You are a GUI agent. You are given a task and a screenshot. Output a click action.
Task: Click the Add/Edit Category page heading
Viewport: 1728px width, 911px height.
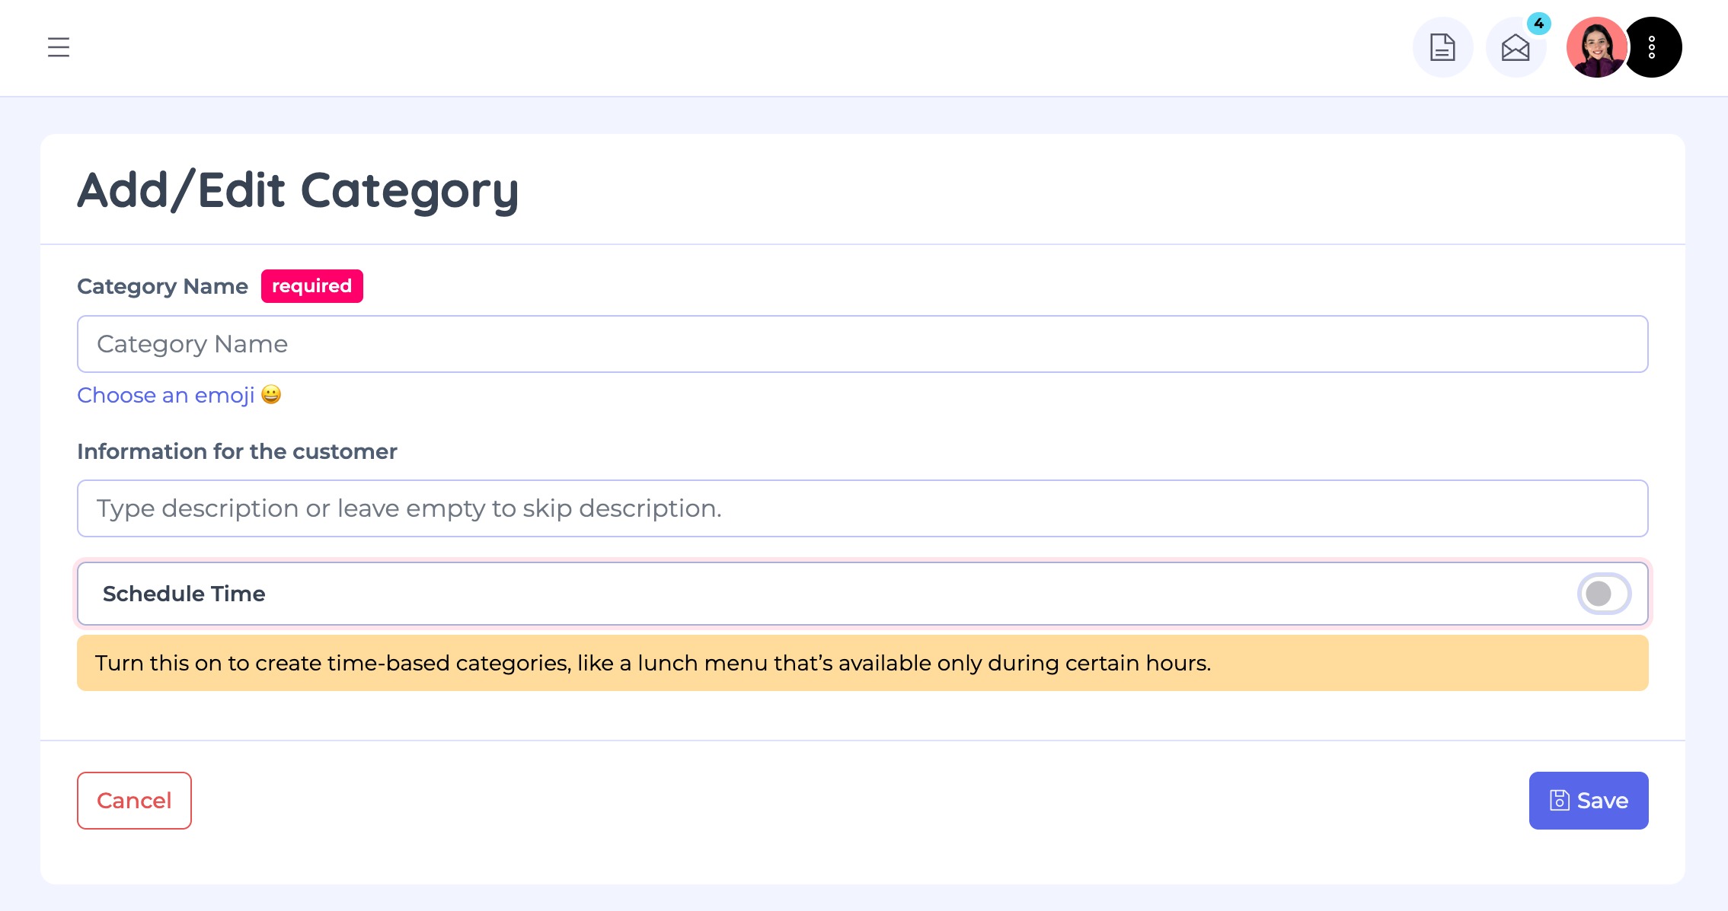pyautogui.click(x=298, y=190)
